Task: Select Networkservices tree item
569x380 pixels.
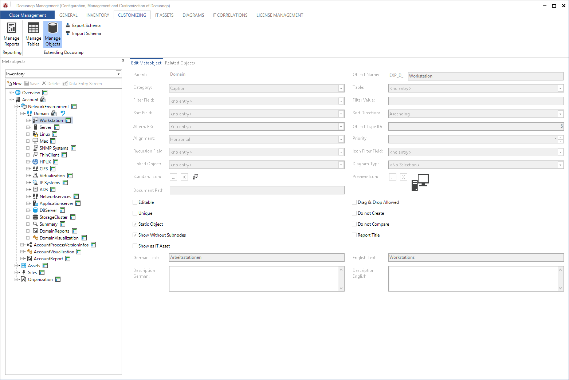Action: (55, 196)
